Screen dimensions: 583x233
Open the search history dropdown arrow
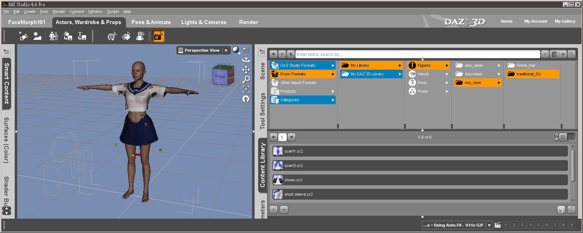point(545,54)
